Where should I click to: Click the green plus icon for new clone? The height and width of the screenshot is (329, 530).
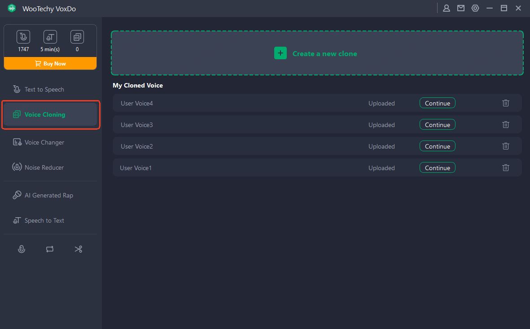280,53
